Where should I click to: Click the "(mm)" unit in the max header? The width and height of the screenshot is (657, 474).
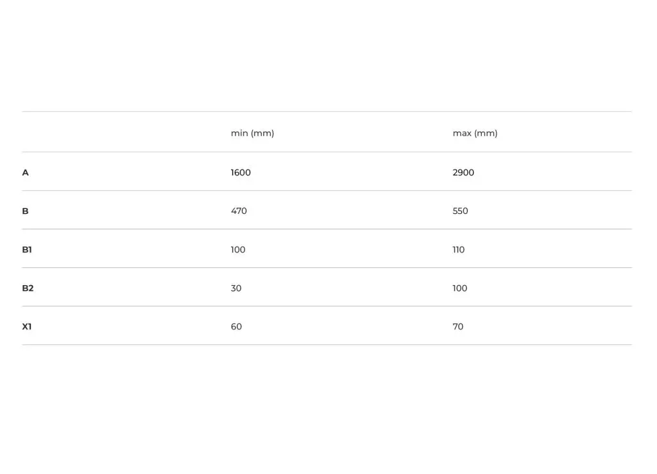(x=486, y=134)
